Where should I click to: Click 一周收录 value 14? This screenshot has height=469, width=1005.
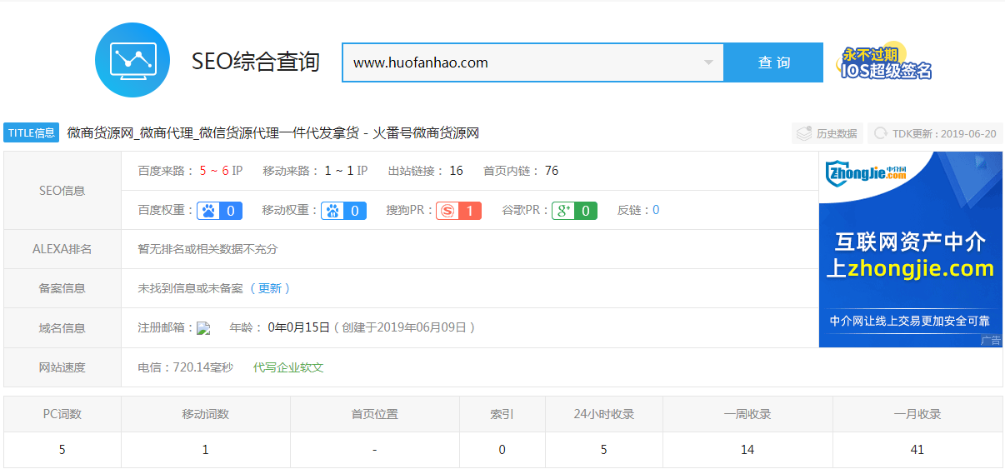coord(747,450)
